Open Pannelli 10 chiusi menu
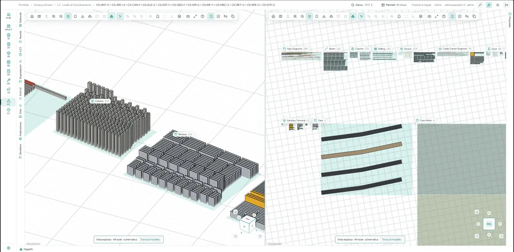This screenshot has width=514, height=252. pos(395,5)
